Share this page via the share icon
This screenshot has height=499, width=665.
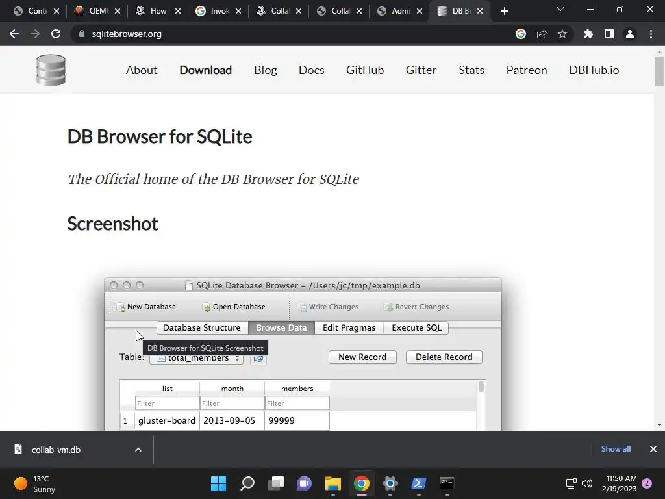[542, 34]
